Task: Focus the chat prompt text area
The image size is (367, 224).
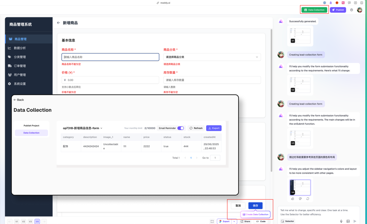Action: [x=318, y=212]
